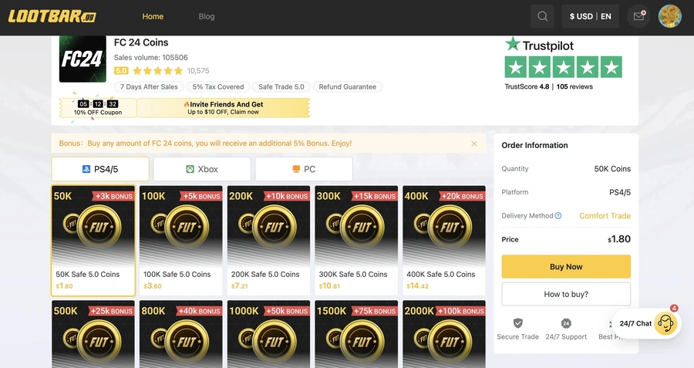This screenshot has height=368, width=694.
Task: Click the LootBar.gg logo
Action: [x=52, y=16]
